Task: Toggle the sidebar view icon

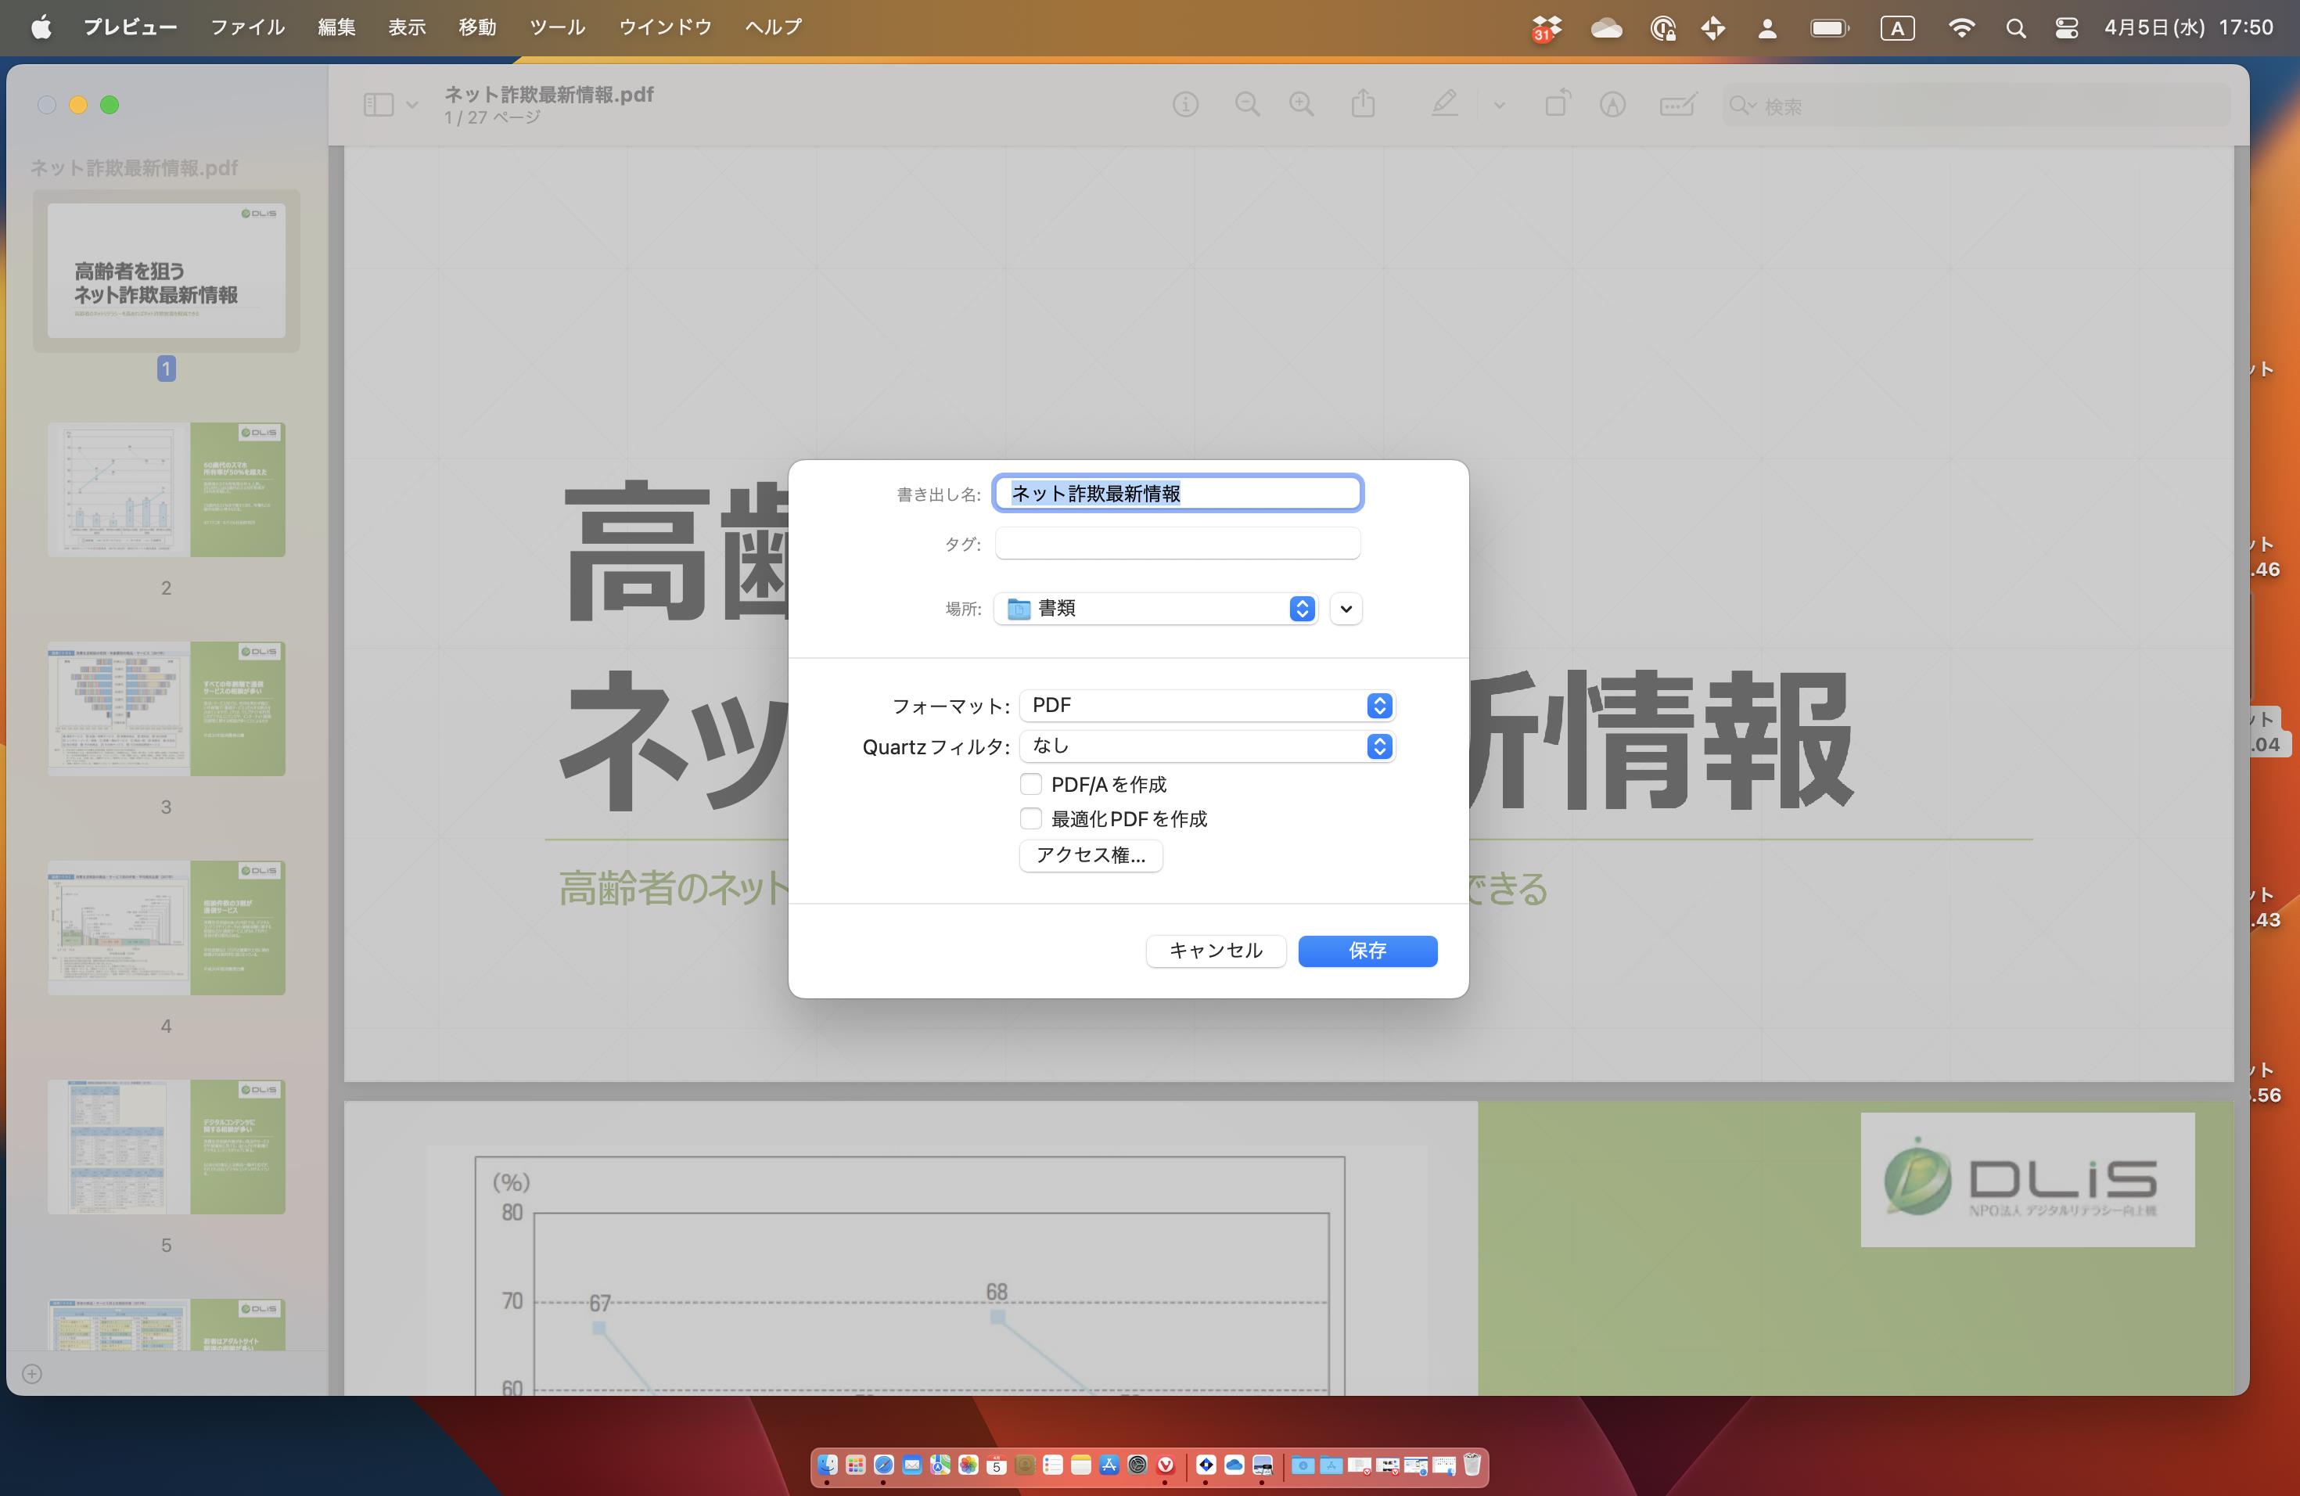Action: click(x=379, y=103)
